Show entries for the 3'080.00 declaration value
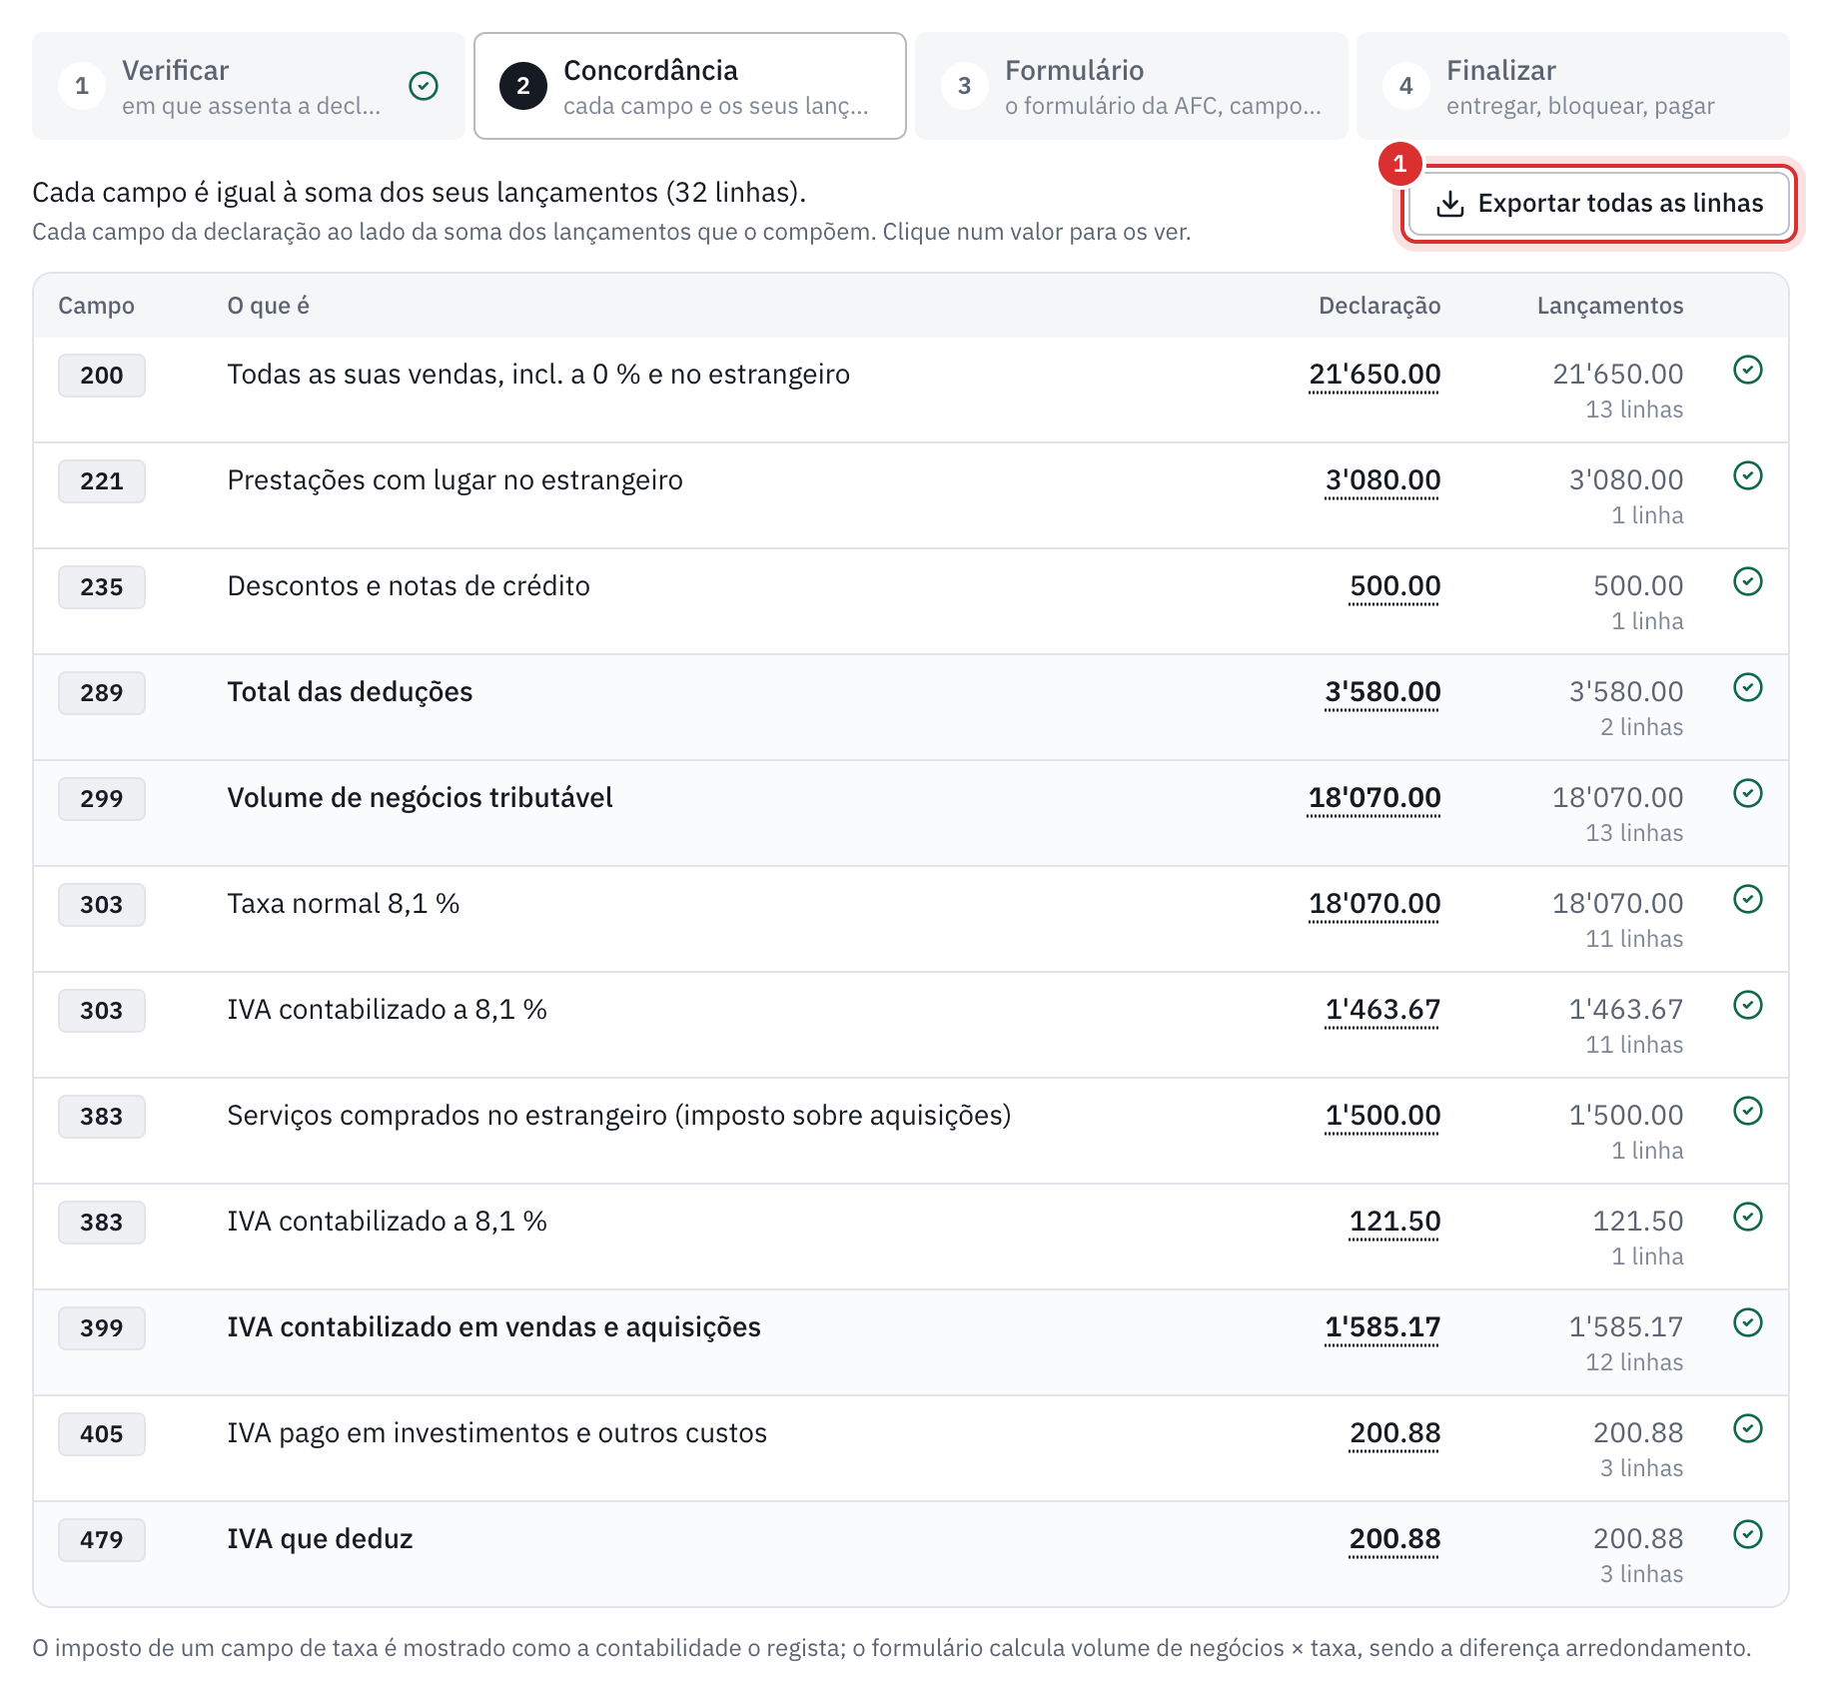This screenshot has height=1686, width=1822. coord(1382,480)
